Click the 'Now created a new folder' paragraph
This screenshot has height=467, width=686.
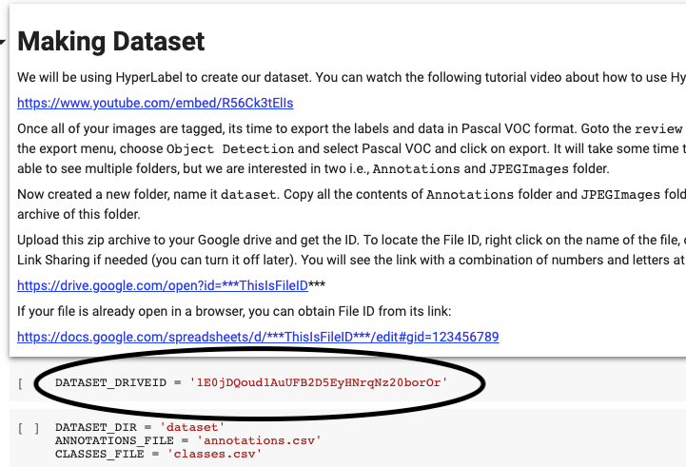[x=285, y=194]
